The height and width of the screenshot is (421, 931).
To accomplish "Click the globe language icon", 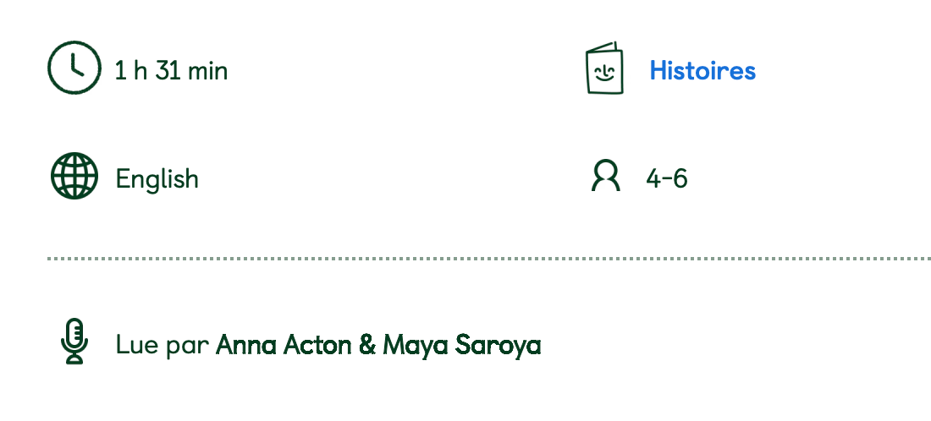I will [x=74, y=177].
